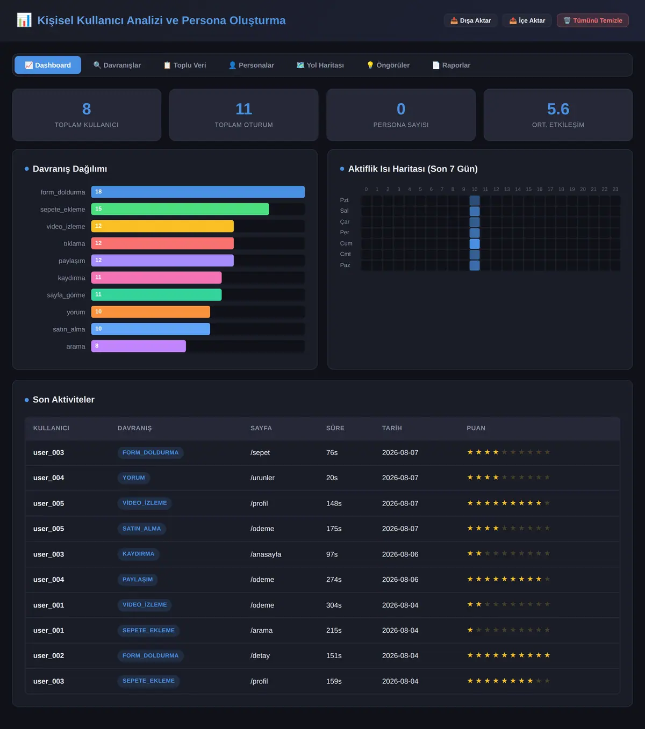Click the Toplam Kullanıcı stat card
Image resolution: width=645 pixels, height=729 pixels.
(x=87, y=115)
